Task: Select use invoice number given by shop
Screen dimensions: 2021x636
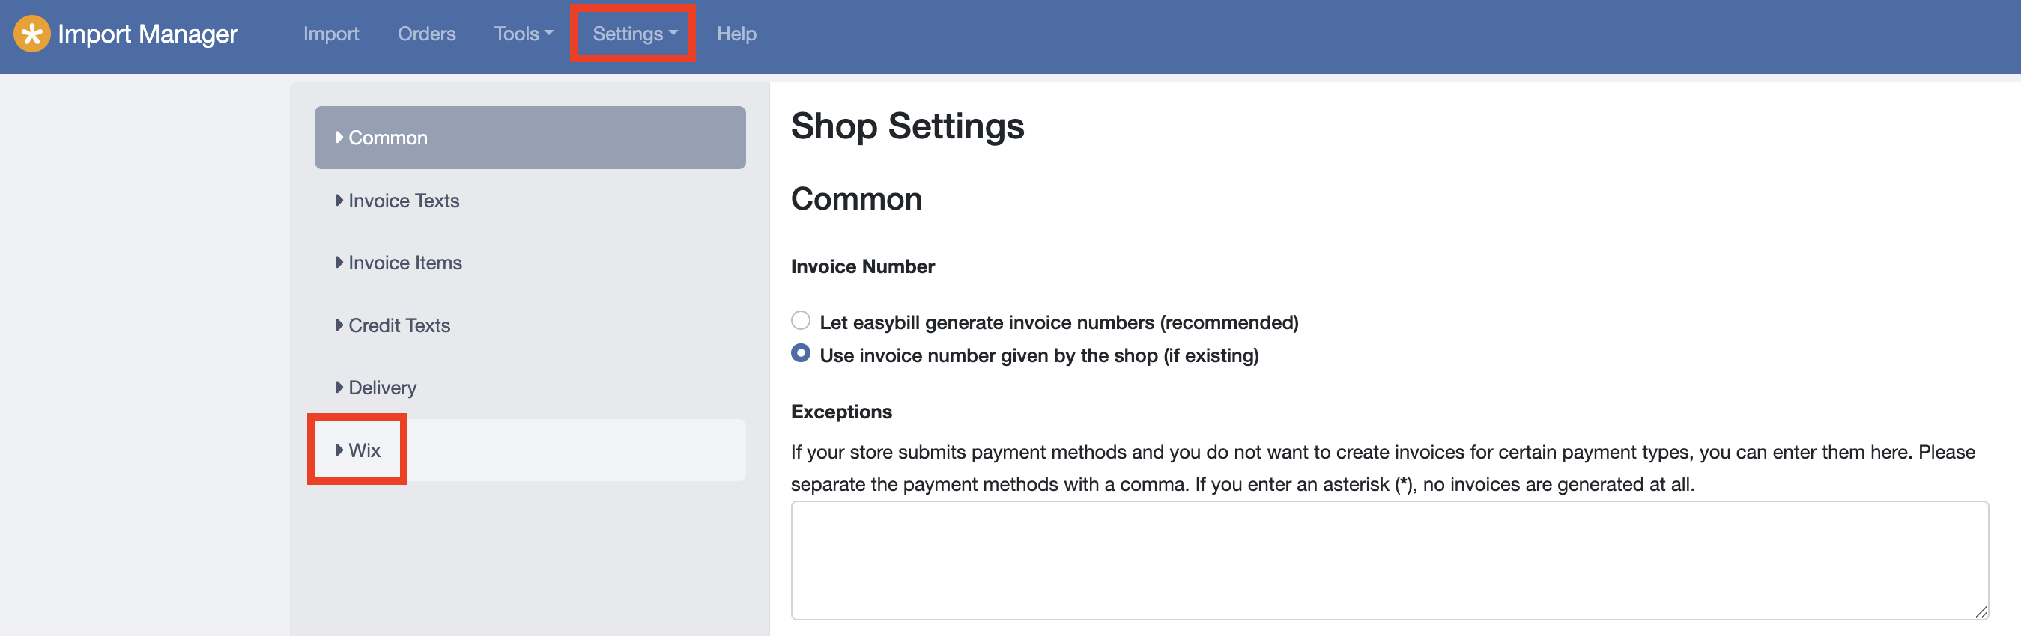Action: pyautogui.click(x=800, y=353)
